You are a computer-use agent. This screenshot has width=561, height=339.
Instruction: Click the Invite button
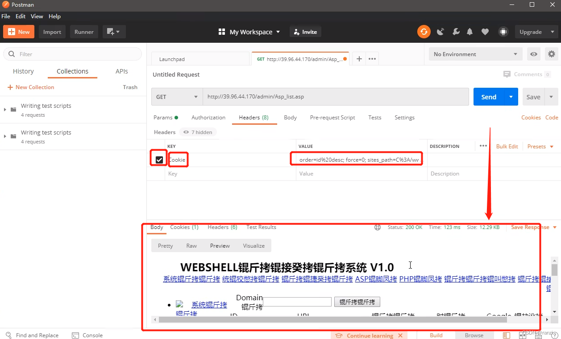point(306,32)
